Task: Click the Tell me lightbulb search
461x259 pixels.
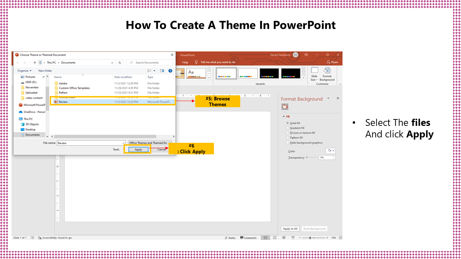Action: pyautogui.click(x=196, y=62)
